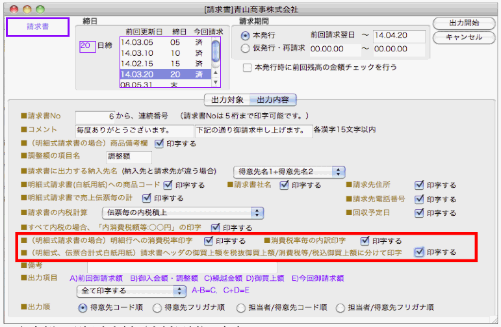Click the closing date list scrollbar thumb
Viewport: 501px width, 327px height.
point(216,51)
